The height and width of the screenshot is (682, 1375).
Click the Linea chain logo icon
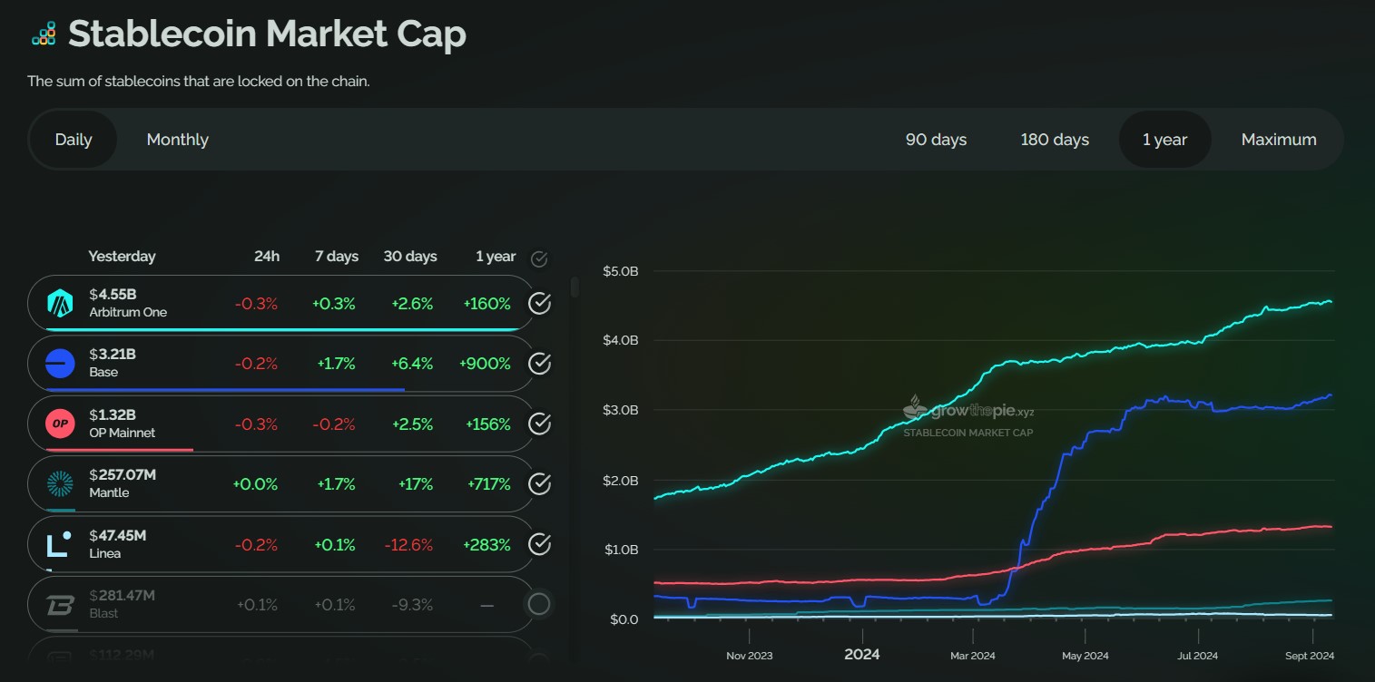click(60, 544)
